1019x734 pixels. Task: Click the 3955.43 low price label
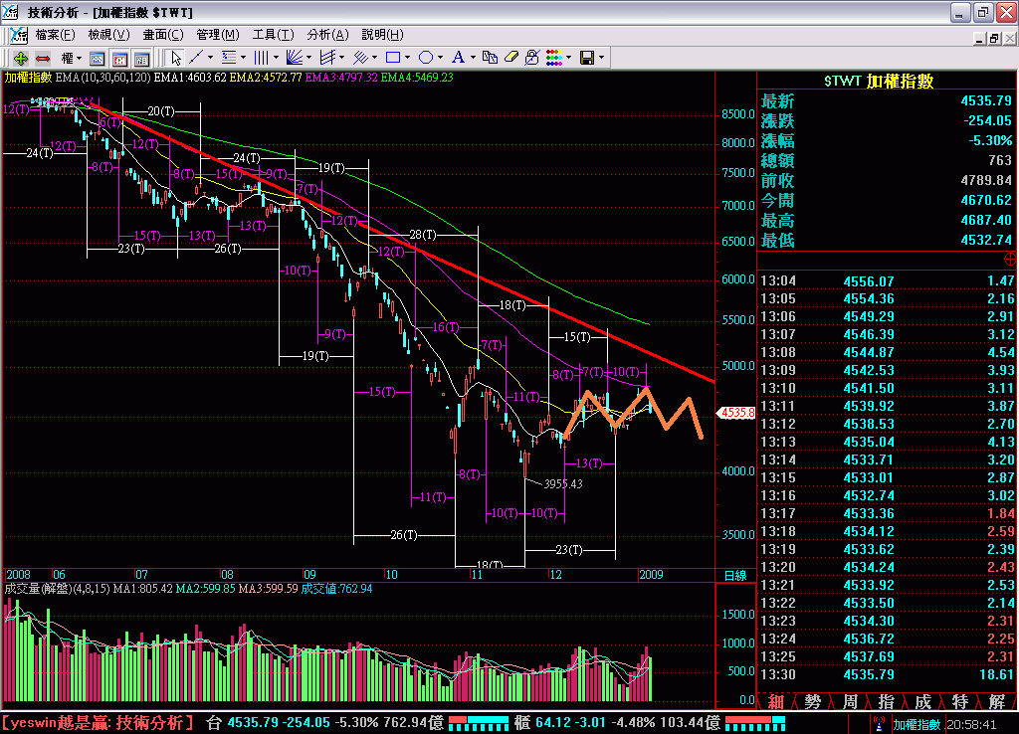click(x=563, y=484)
